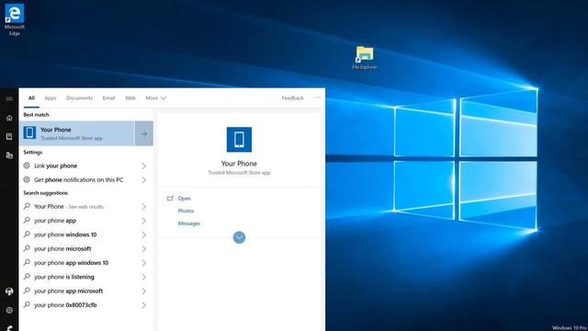Expand chevron for your phone windows 10
This screenshot has height=331, width=588.
143,234
